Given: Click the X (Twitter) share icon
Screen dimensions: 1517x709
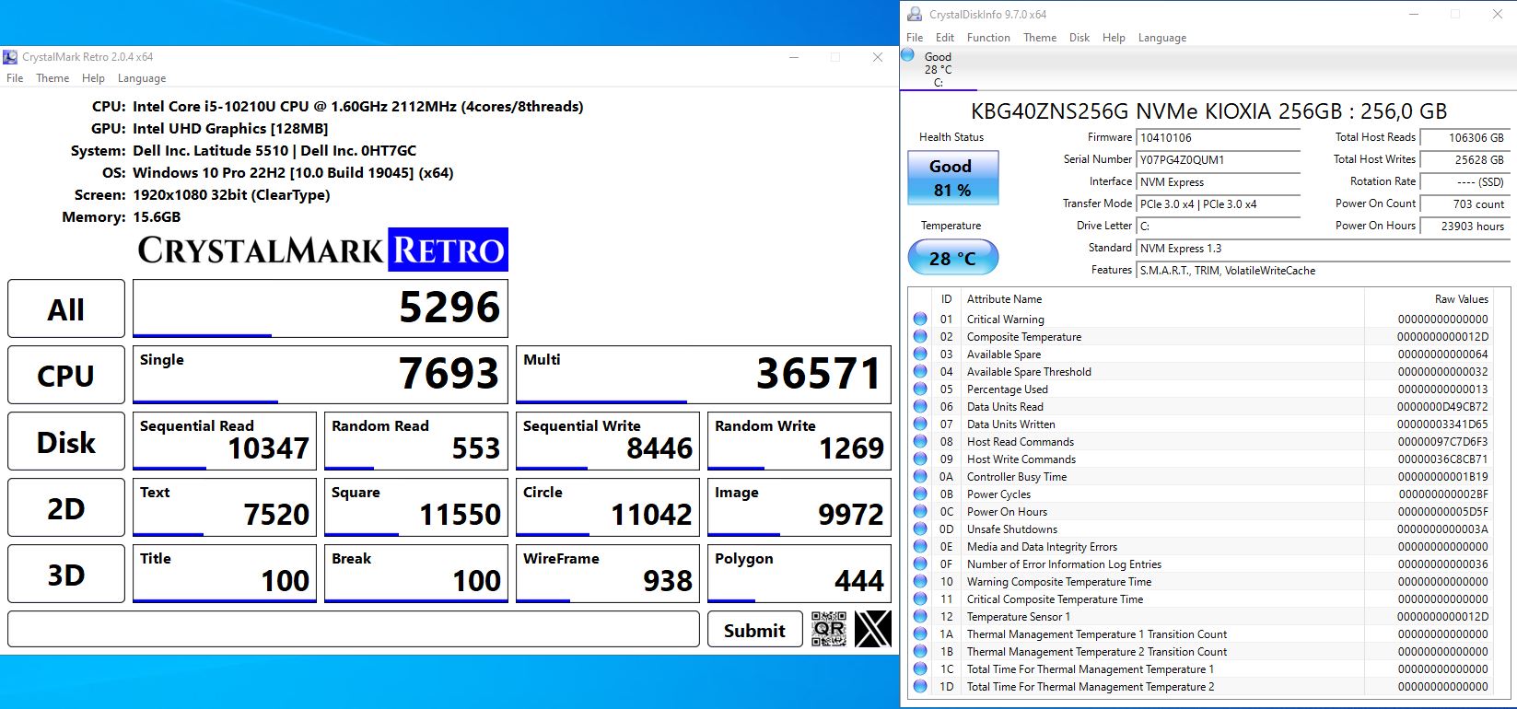Looking at the screenshot, I should pos(872,629).
